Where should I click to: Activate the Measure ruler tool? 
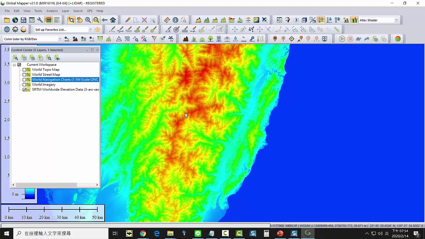tap(167, 20)
